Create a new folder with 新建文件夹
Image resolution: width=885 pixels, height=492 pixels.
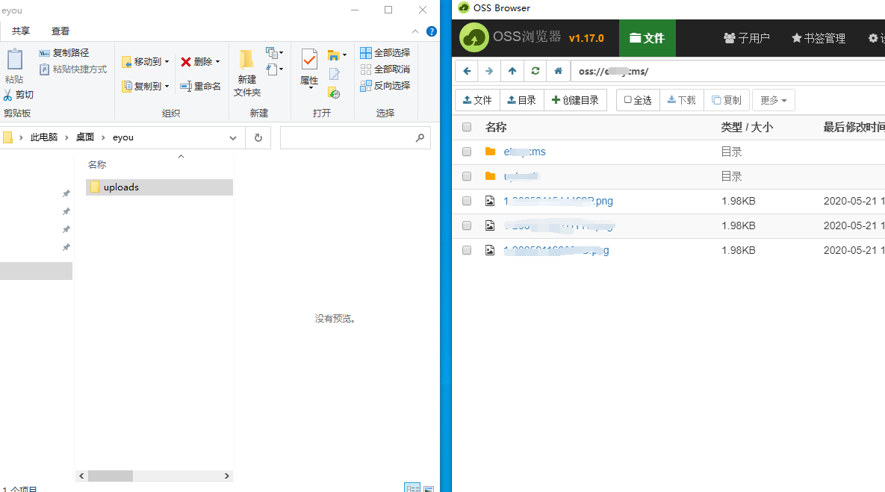(247, 73)
